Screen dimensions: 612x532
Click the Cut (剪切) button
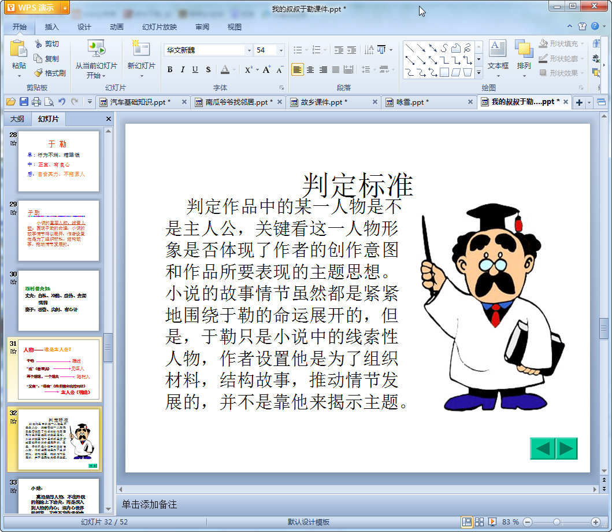(47, 44)
